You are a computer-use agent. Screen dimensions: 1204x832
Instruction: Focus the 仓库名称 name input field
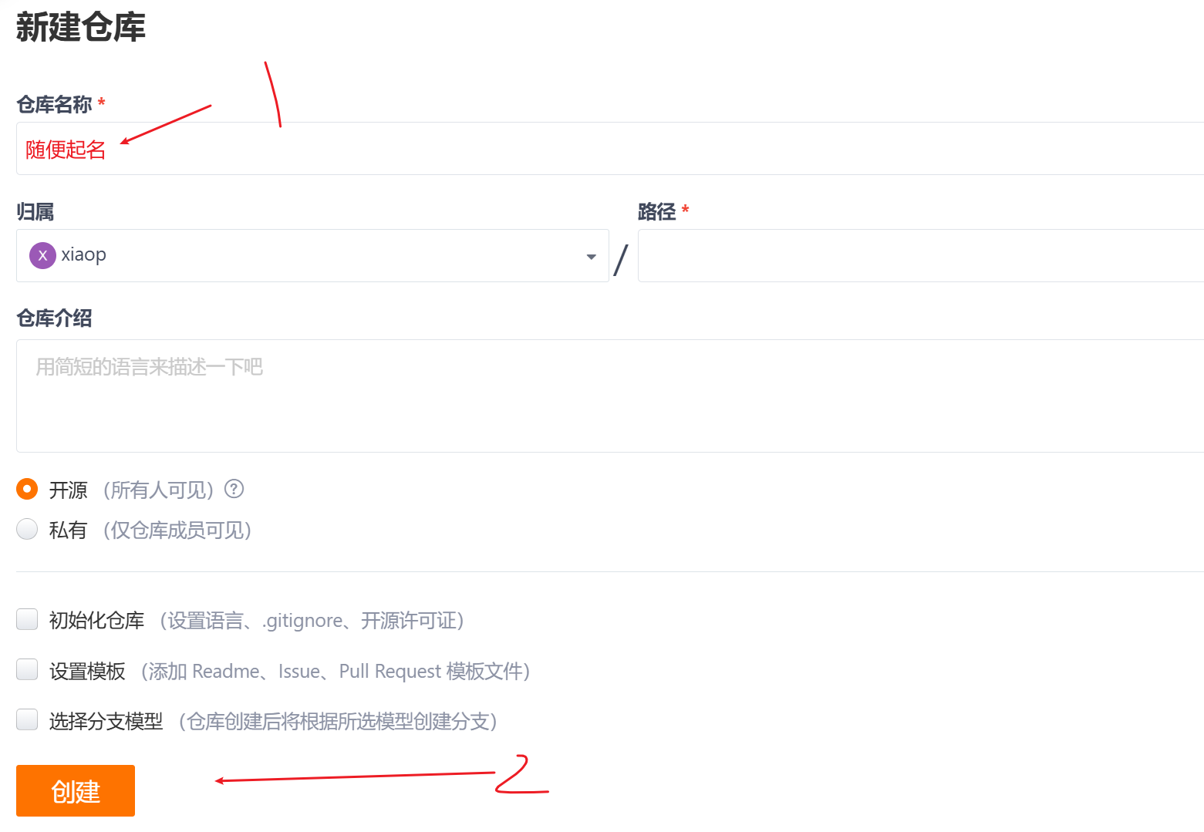pyautogui.click(x=610, y=149)
